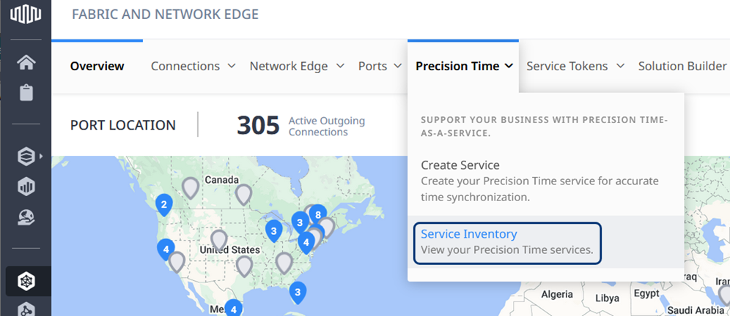Open the Service Tokens dropdown

[575, 66]
